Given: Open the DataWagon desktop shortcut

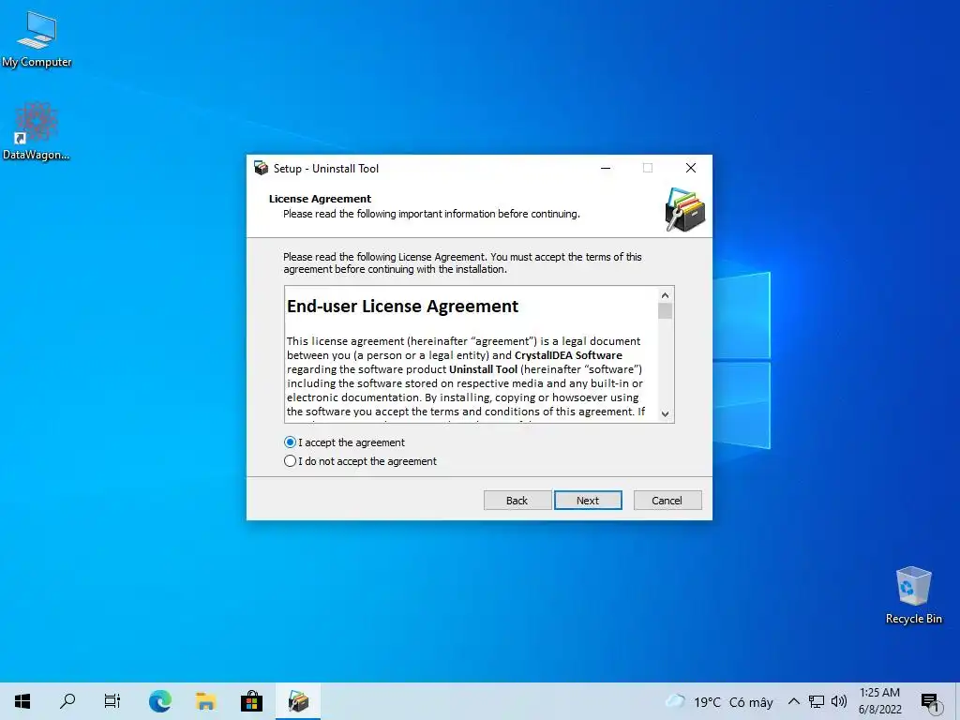Looking at the screenshot, I should tap(37, 131).
